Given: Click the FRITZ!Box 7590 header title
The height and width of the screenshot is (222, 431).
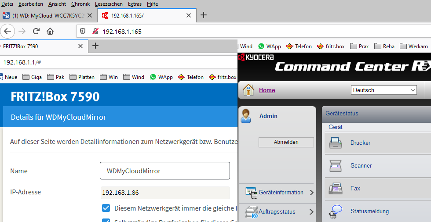Looking at the screenshot, I should tap(55, 97).
